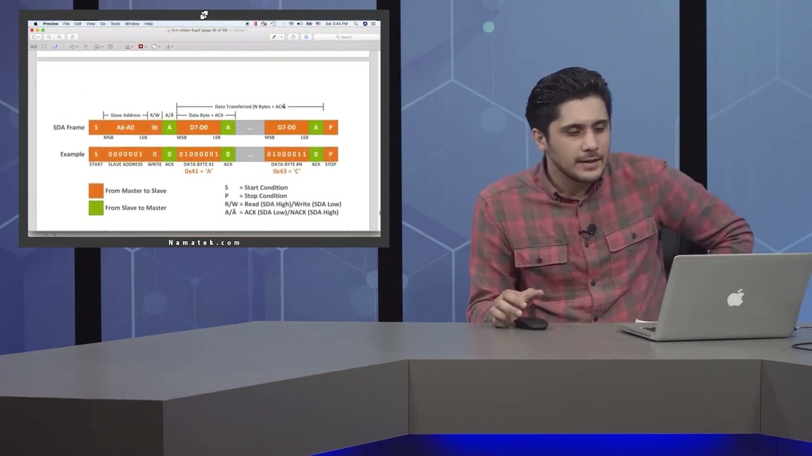This screenshot has width=812, height=456.
Task: Expand the Shape Style dropdown arrow
Action: pos(133,47)
